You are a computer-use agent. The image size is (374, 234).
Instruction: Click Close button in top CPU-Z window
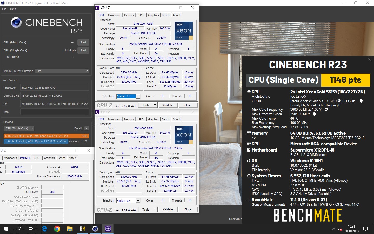pyautogui.click(x=188, y=105)
